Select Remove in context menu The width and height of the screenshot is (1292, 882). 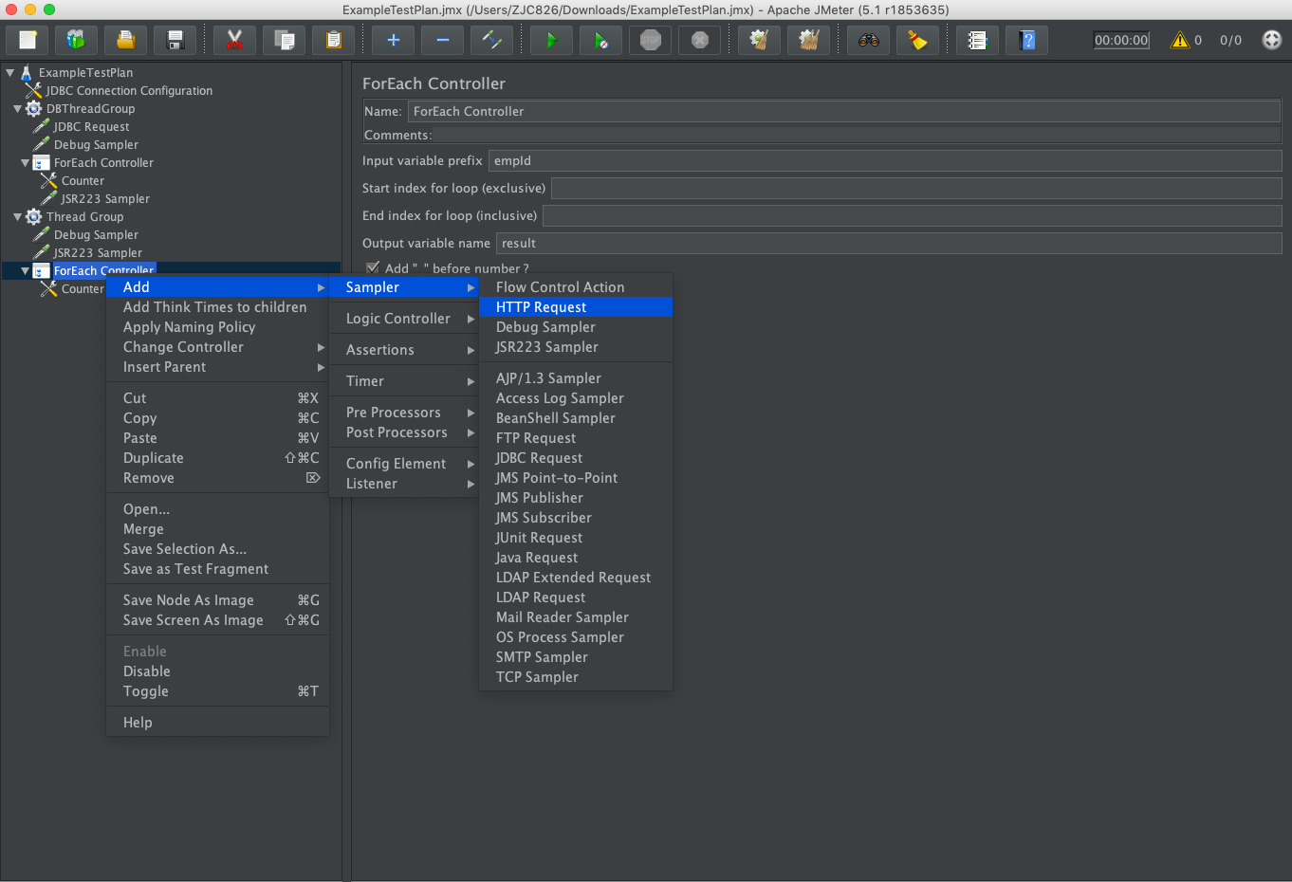pyautogui.click(x=217, y=478)
